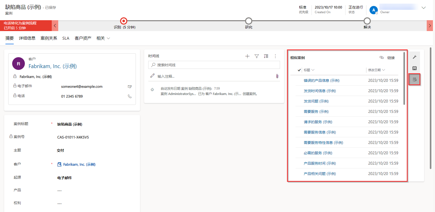Toggle the select-all checkmark in similar cases grid
This screenshot has width=435, height=212.
tap(299, 70)
